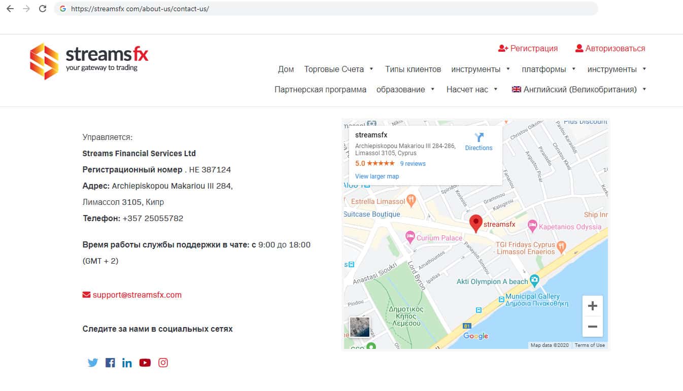Open the LinkedIn social media icon
Viewport: 683px width, 391px height.
coord(127,363)
